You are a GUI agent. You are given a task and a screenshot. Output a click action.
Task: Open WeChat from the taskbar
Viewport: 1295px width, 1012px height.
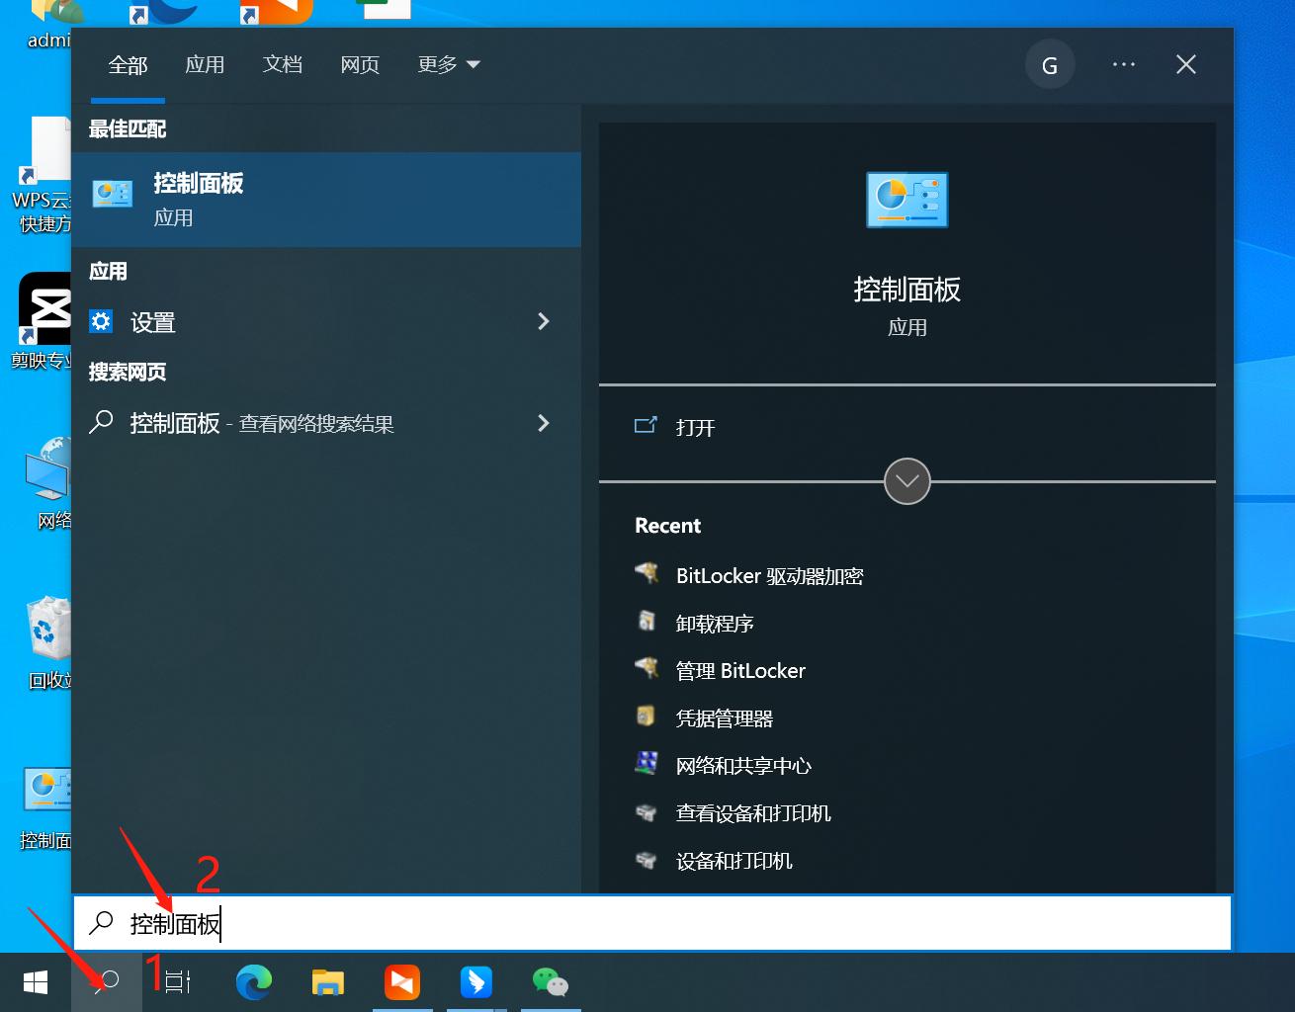(551, 982)
